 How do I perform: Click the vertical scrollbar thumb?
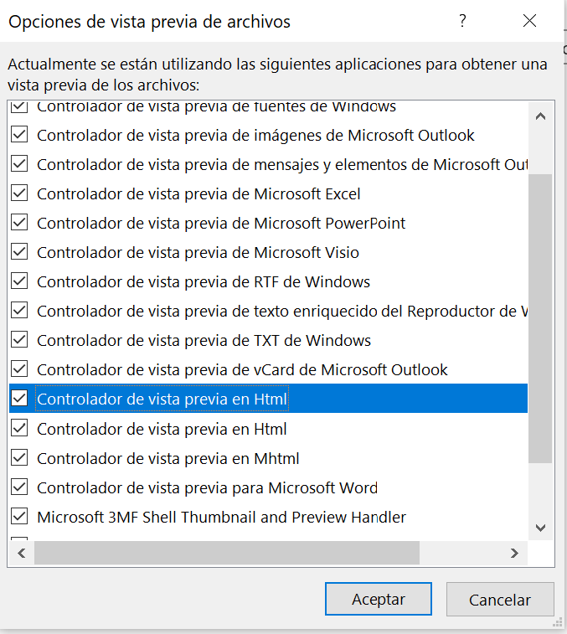click(x=540, y=318)
